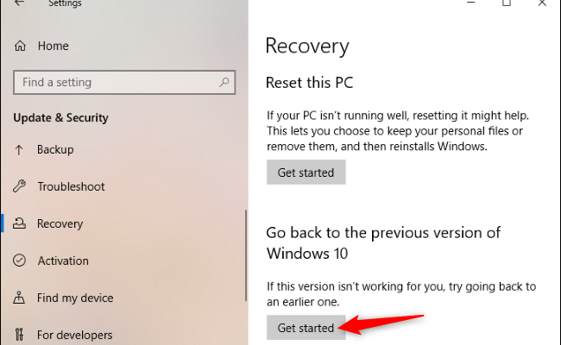This screenshot has width=561, height=345.
Task: Click the Backup upload arrow icon
Action: tap(20, 149)
